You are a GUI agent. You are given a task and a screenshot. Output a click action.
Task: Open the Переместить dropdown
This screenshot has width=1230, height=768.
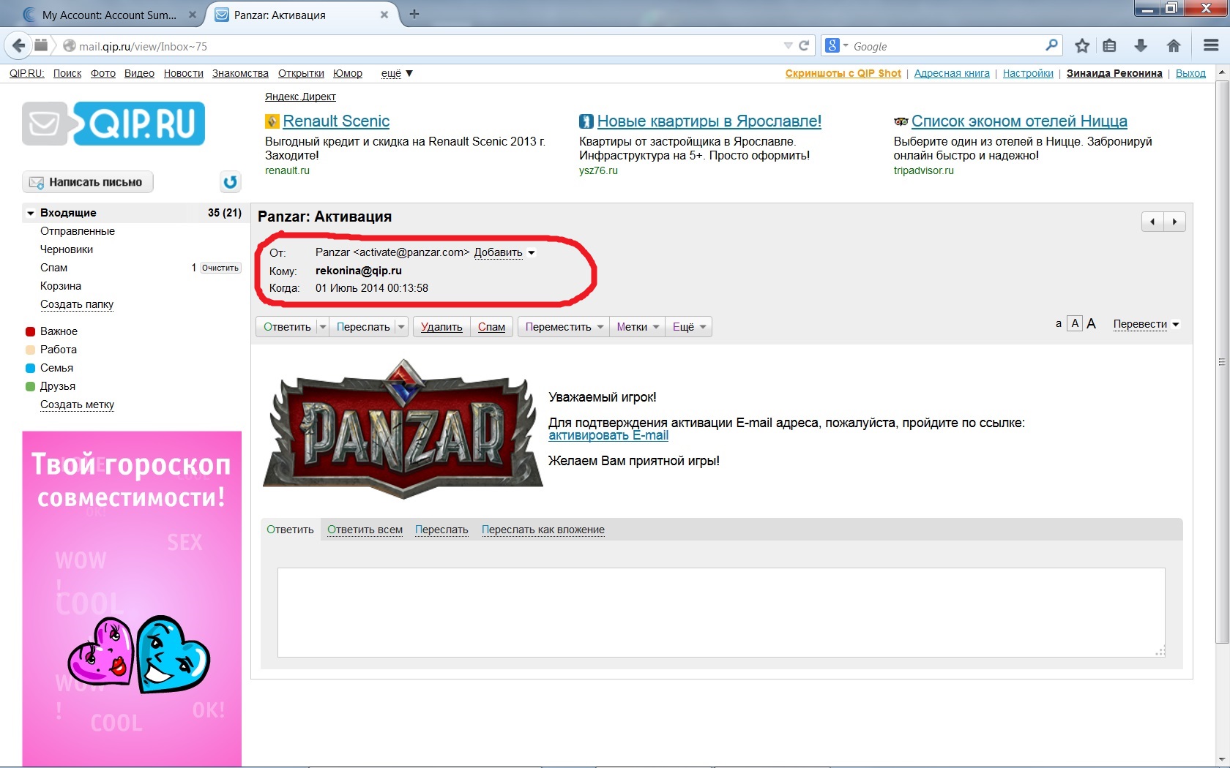coord(564,327)
